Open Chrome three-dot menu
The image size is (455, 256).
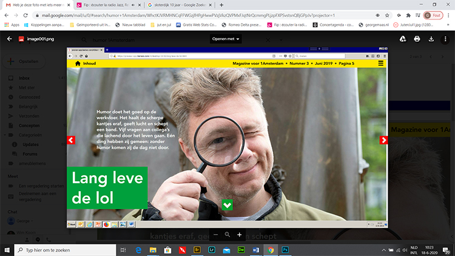pyautogui.click(x=448, y=15)
